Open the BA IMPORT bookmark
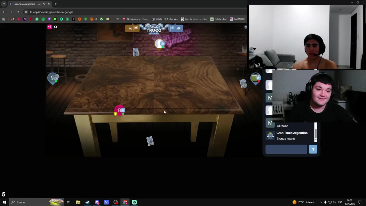The width and height of the screenshot is (366, 206). (x=237, y=19)
